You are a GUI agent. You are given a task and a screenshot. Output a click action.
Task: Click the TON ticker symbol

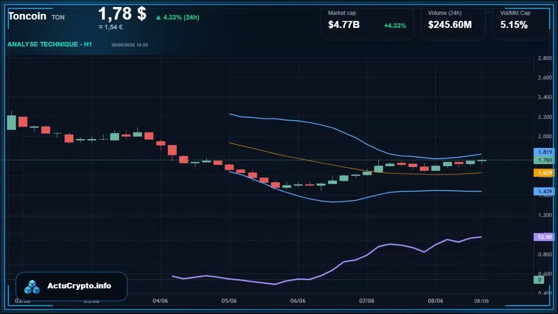coord(58,17)
